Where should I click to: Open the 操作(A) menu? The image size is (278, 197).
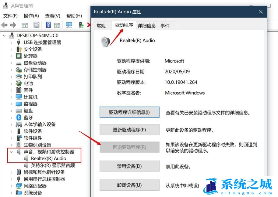[x=31, y=16]
